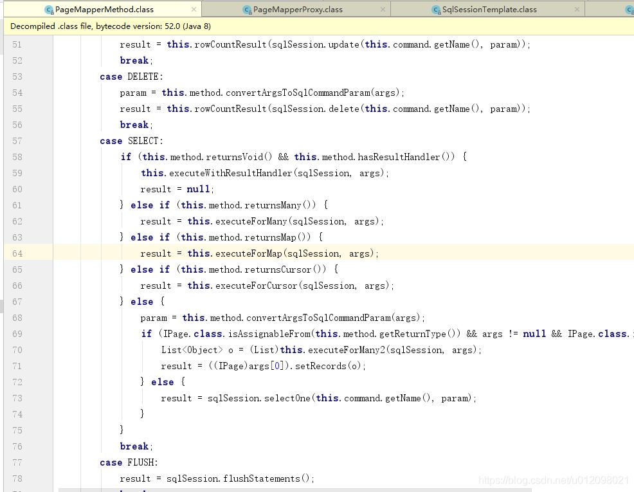Click the partially visible fourth tab icon
The height and width of the screenshot is (492, 634).
[629, 10]
